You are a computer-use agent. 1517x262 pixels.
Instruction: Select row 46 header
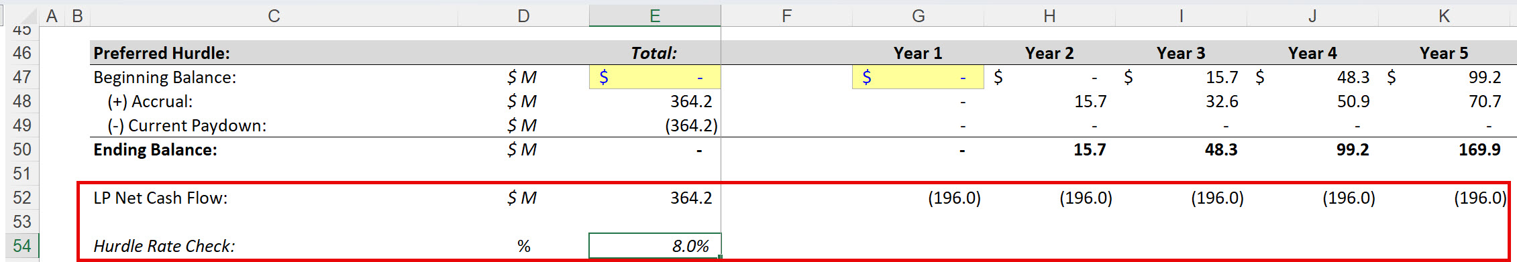click(x=22, y=53)
